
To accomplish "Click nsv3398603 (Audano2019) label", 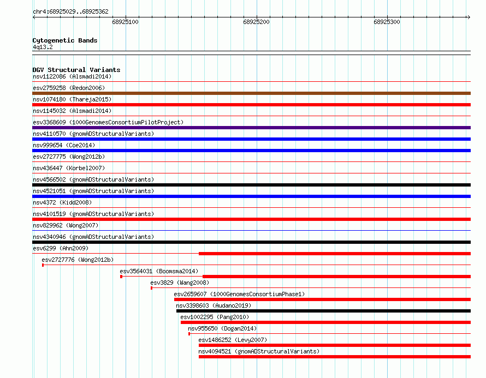I will pos(214,305).
